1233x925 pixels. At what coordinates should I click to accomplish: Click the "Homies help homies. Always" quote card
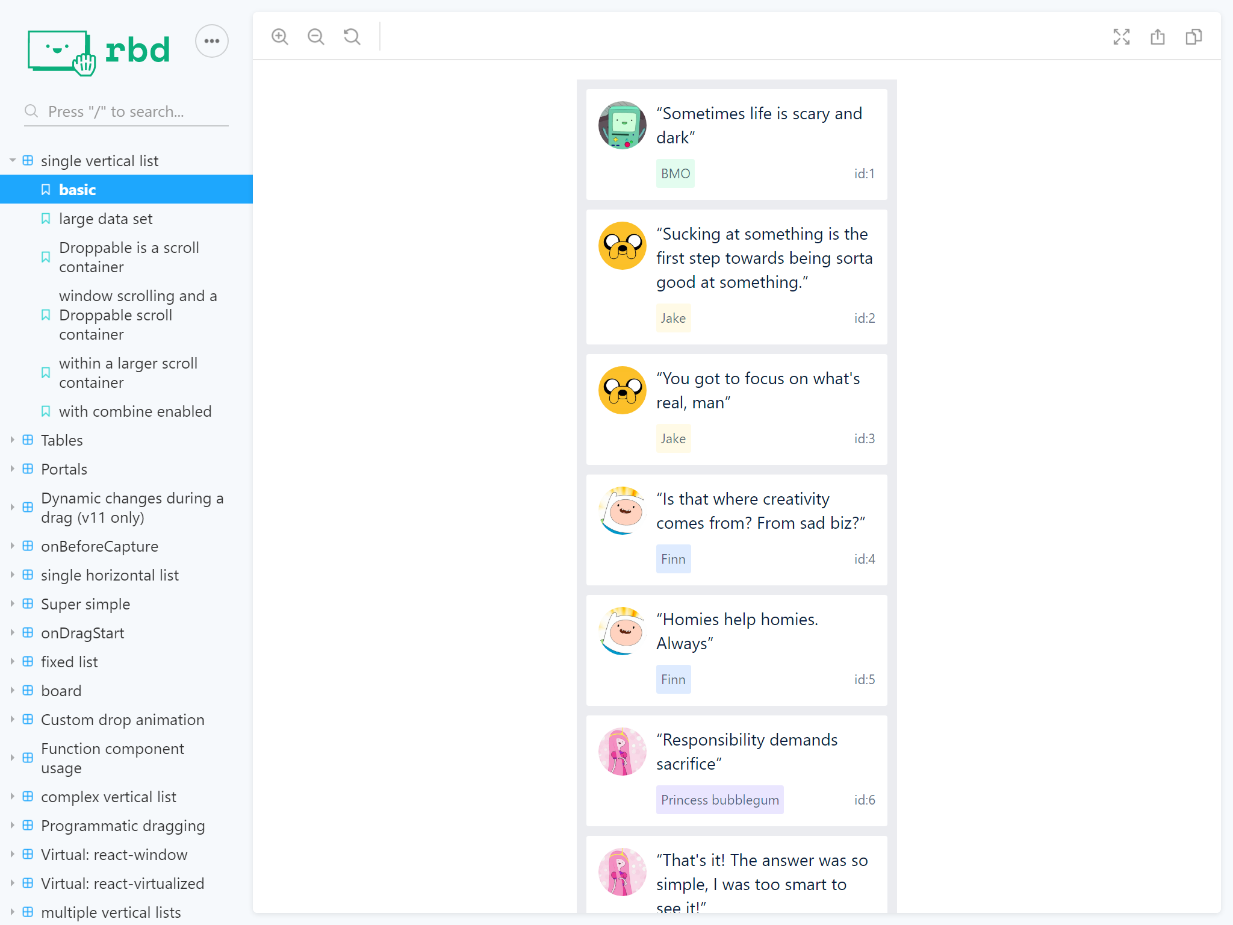pos(737,650)
